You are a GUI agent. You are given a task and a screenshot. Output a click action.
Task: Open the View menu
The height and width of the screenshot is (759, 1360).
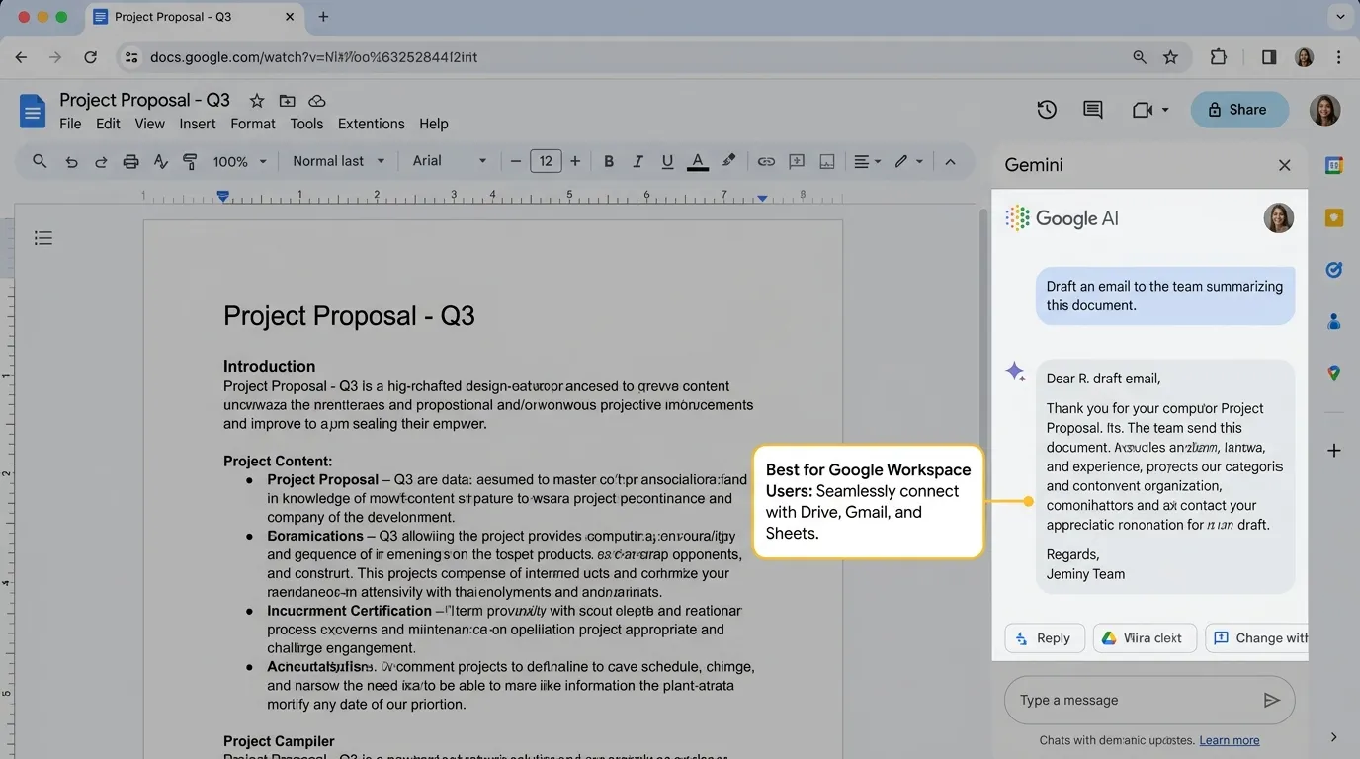point(149,124)
